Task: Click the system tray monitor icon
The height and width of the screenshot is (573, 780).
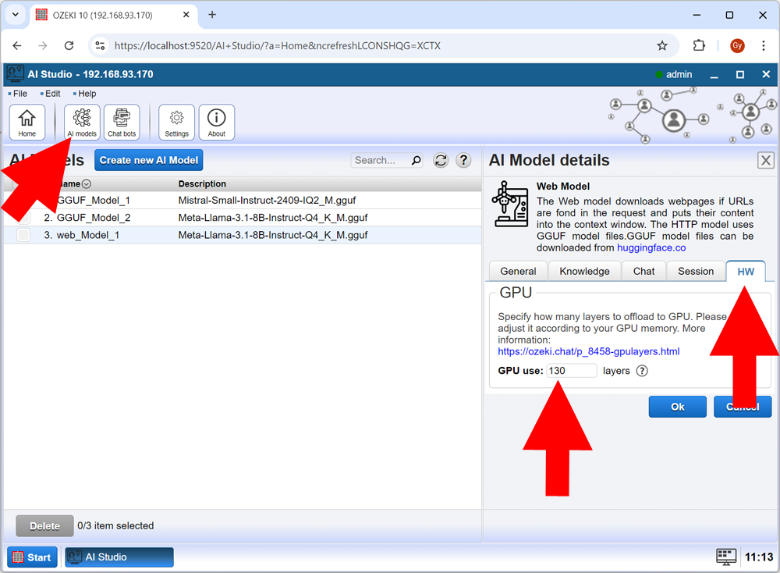Action: pyautogui.click(x=725, y=557)
